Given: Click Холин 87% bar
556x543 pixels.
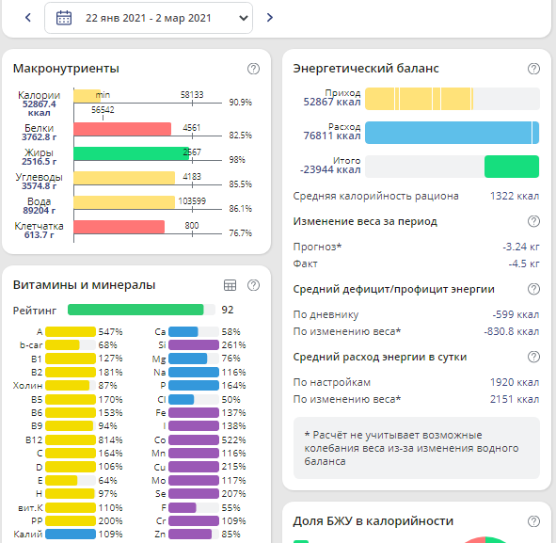Looking at the screenshot, I should [71, 385].
